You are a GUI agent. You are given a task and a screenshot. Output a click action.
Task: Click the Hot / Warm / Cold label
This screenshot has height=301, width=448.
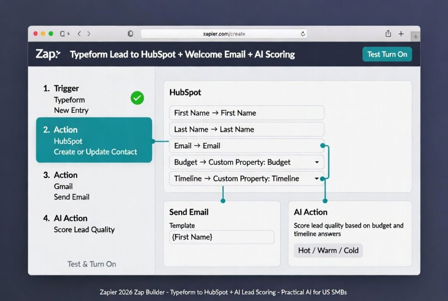(328, 251)
